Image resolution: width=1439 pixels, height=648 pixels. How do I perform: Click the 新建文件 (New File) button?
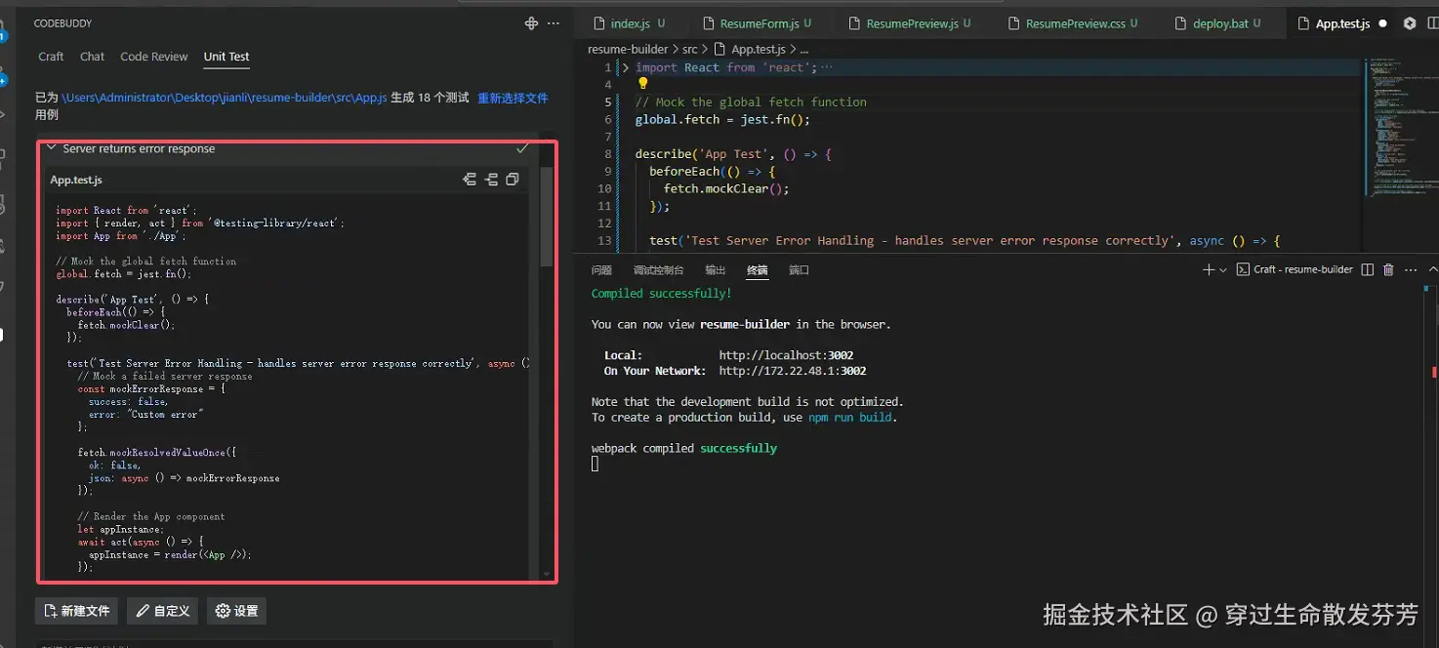click(x=76, y=611)
